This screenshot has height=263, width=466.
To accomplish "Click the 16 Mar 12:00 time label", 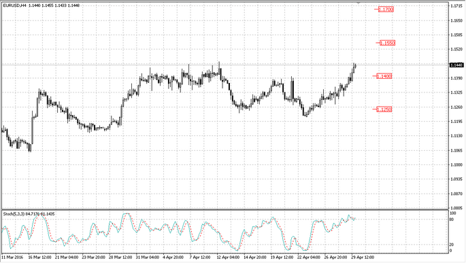I will point(40,258).
